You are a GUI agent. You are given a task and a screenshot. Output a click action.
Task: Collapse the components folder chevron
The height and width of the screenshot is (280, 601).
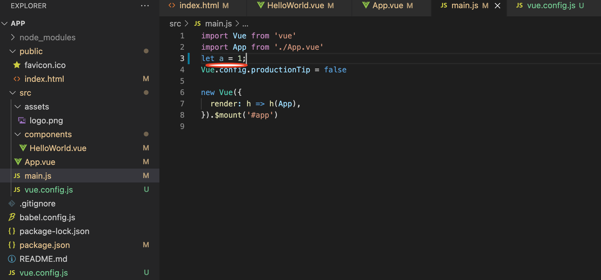point(18,134)
